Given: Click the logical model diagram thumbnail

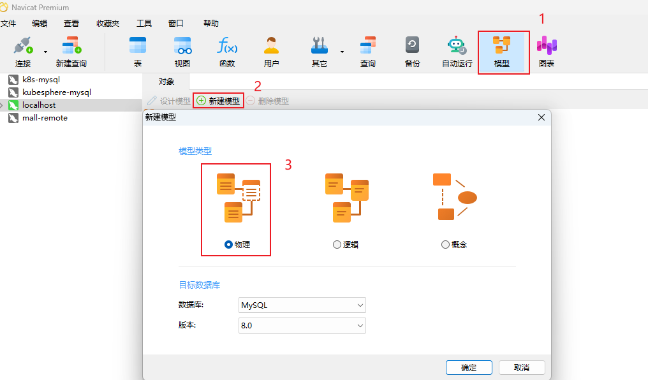Looking at the screenshot, I should pos(346,198).
